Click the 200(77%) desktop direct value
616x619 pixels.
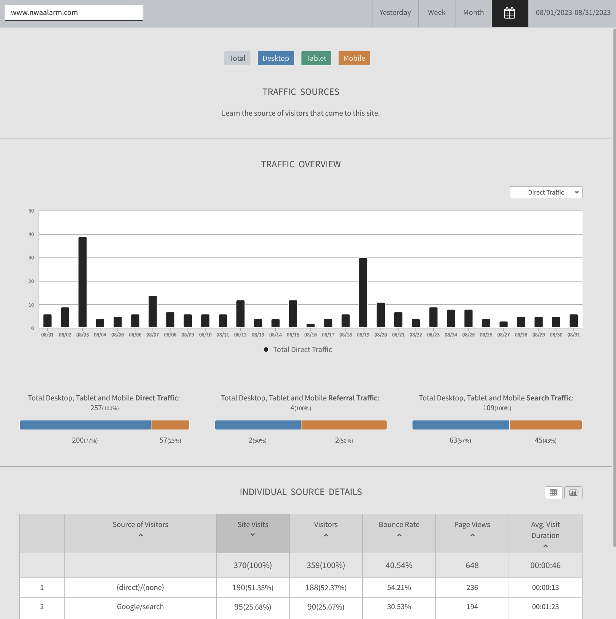coord(85,440)
